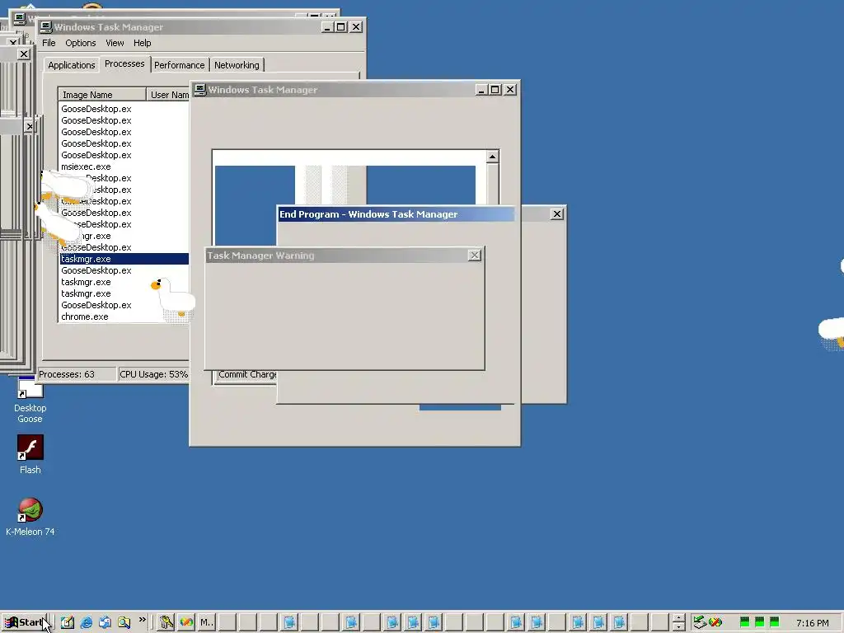Open Outlook Express from quick launch
844x633 pixels.
click(x=105, y=622)
